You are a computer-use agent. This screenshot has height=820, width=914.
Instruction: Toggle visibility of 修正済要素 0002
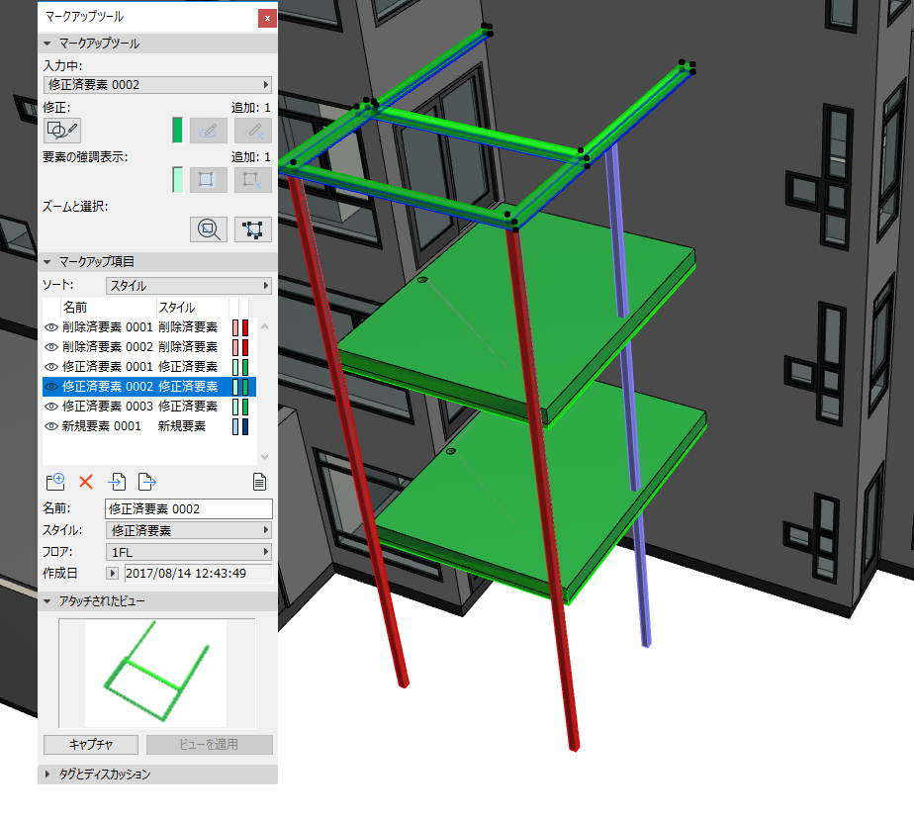tap(51, 387)
